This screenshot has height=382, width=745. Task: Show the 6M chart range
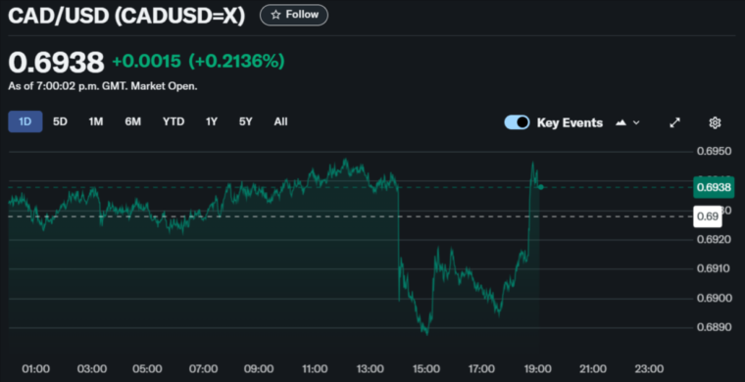pyautogui.click(x=132, y=122)
